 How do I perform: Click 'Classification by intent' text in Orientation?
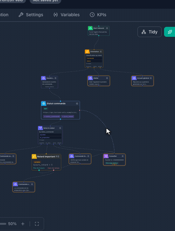[x=94, y=55]
